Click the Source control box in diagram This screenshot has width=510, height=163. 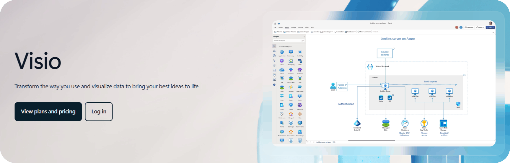pyautogui.click(x=385, y=53)
